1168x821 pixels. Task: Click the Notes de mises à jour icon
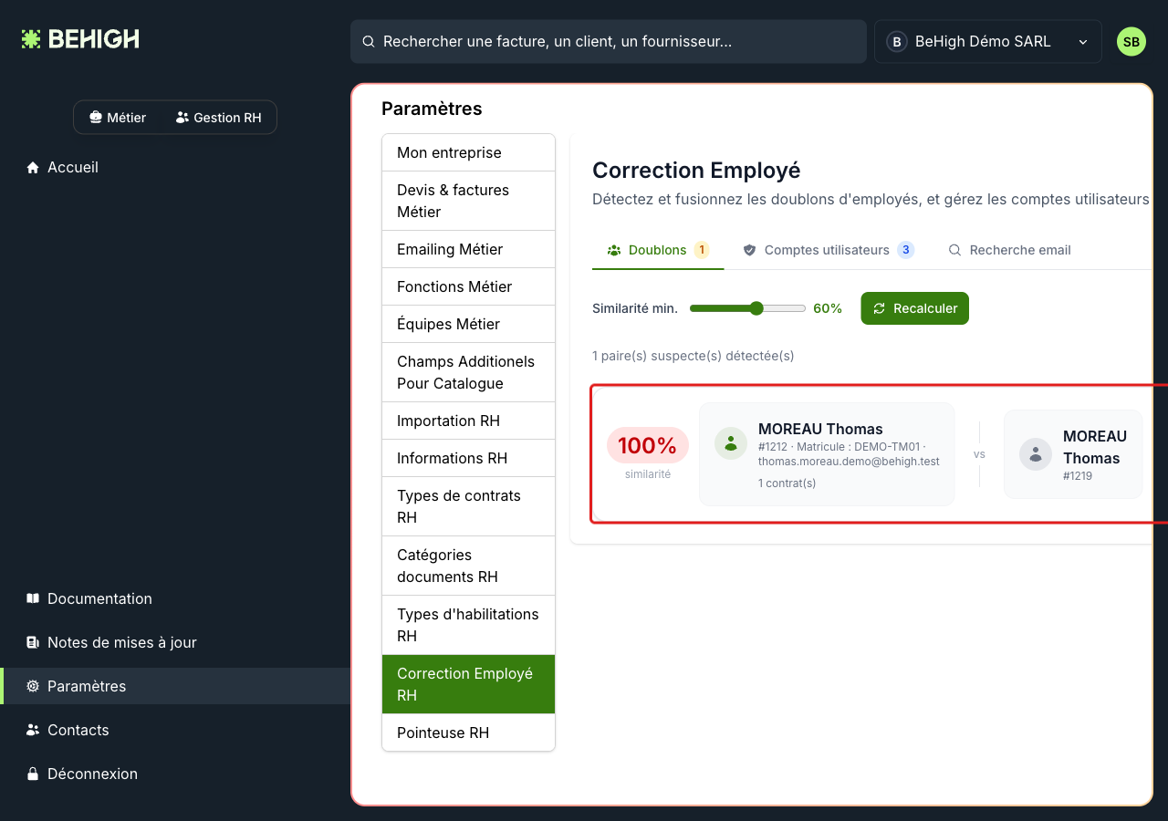click(x=33, y=642)
